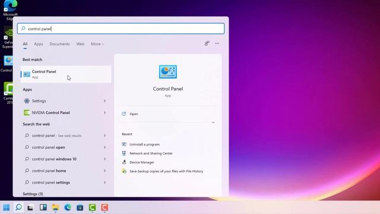The image size is (380, 214).
Task: Open the green Camtasia taskbar icon
Action: point(93,207)
